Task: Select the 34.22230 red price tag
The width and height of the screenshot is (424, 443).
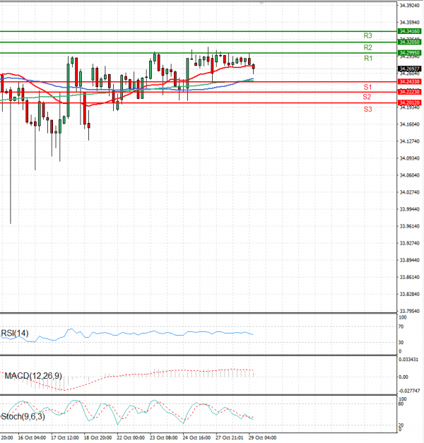Action: [410, 92]
